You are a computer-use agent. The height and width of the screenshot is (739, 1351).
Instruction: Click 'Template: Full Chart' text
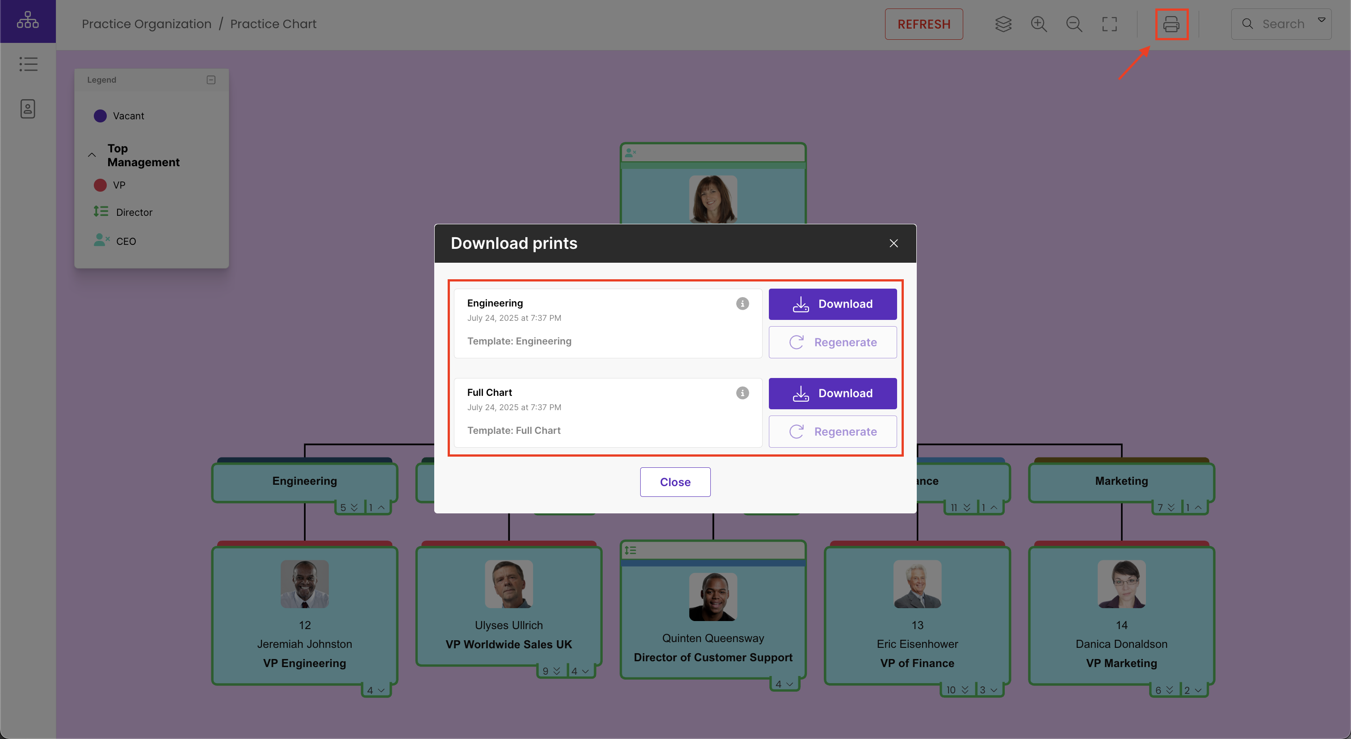pos(514,431)
